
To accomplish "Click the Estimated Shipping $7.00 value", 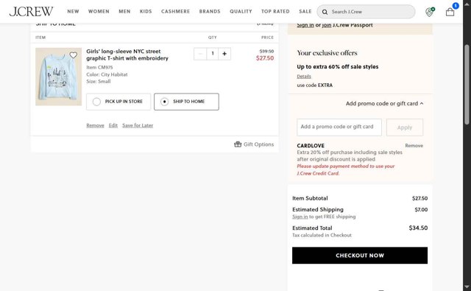I will (421, 209).
